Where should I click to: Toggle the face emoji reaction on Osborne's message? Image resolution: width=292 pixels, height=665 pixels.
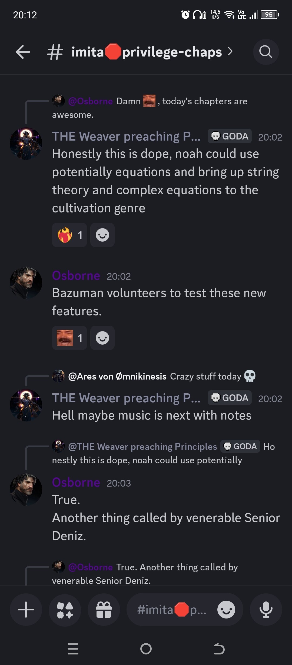click(x=69, y=338)
